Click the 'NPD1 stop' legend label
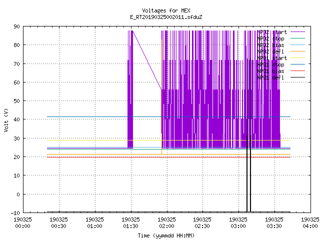320x240 pixels. [x=270, y=64]
